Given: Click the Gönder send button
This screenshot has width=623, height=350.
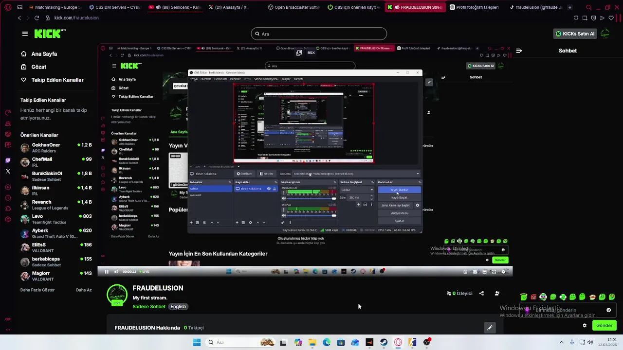Looking at the screenshot, I should tap(604, 326).
